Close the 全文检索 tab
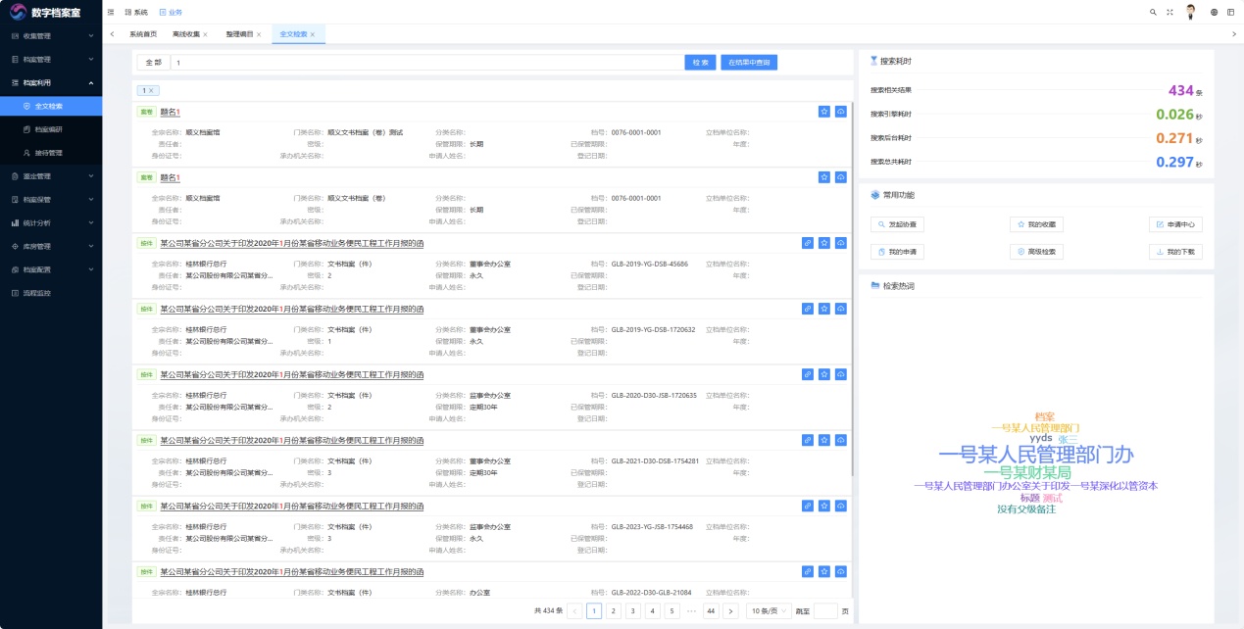Image resolution: width=1244 pixels, height=629 pixels. pos(313,34)
